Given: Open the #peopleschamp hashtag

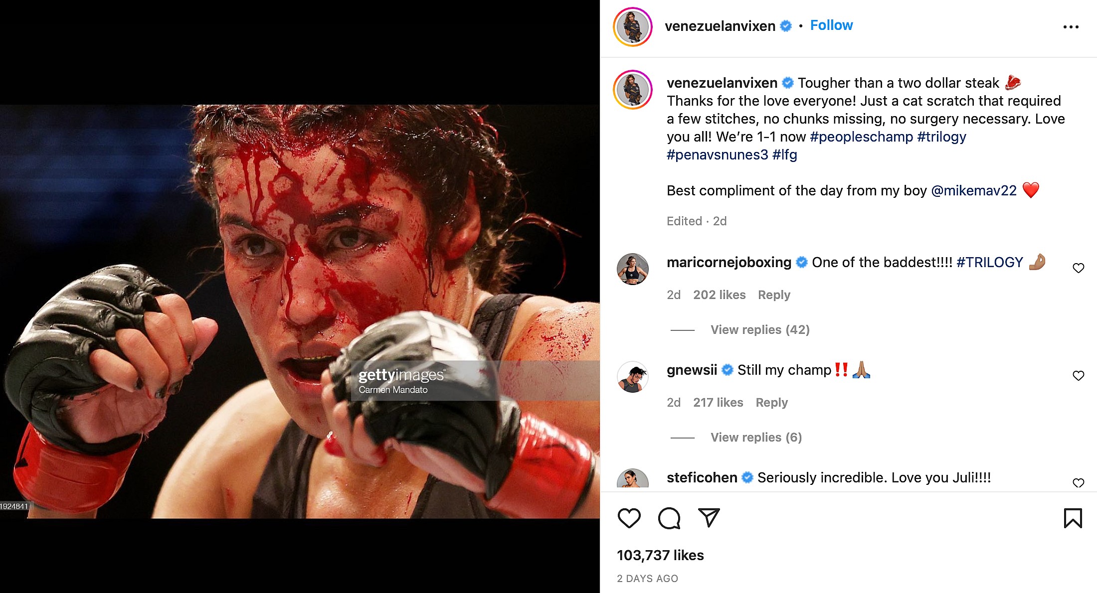Looking at the screenshot, I should click(x=861, y=137).
